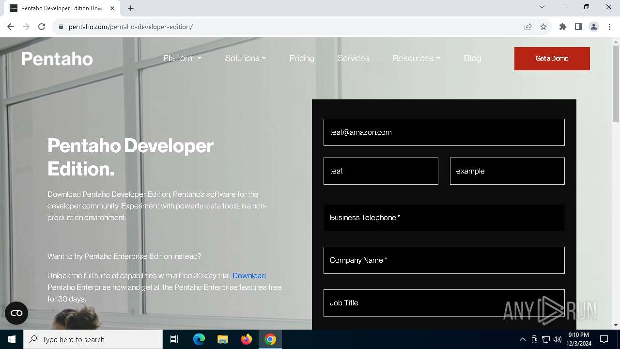Open the Windows Start menu

click(x=12, y=339)
